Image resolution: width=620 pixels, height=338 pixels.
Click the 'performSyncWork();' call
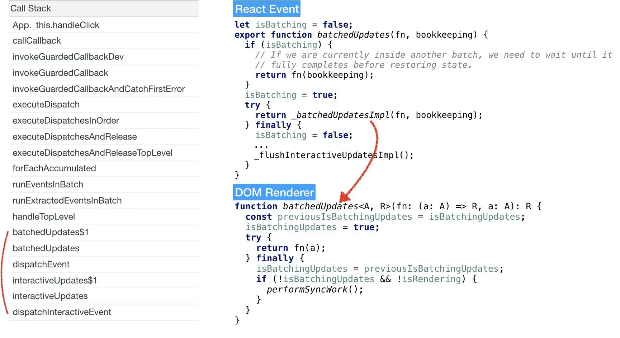(x=315, y=290)
